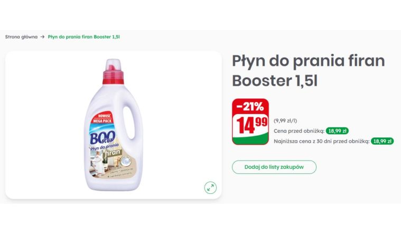The width and height of the screenshot is (401, 234).
Task: Go to Strona główna breadcrumb link
Action: point(21,37)
